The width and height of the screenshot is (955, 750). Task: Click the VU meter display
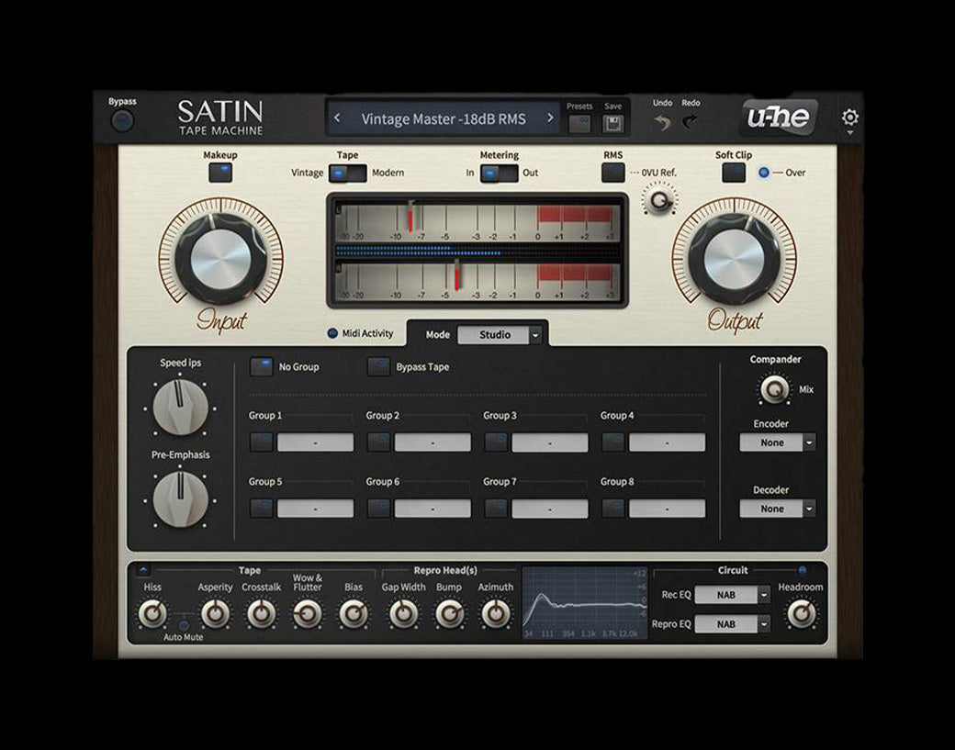(477, 251)
